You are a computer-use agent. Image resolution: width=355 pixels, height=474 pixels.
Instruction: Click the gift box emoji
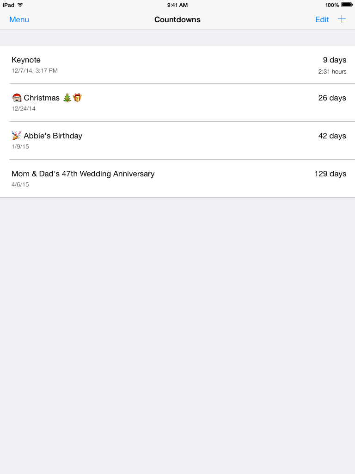[77, 98]
